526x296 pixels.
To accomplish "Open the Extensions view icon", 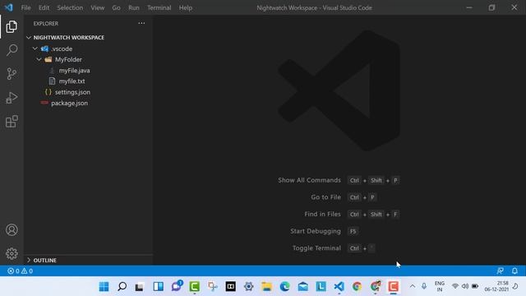I will coord(12,122).
